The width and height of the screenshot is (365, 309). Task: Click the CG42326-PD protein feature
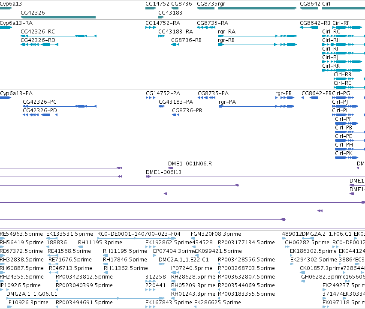click(x=40, y=115)
